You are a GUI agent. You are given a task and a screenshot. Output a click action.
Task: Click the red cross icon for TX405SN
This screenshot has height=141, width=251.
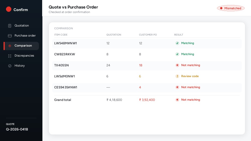click(177, 65)
